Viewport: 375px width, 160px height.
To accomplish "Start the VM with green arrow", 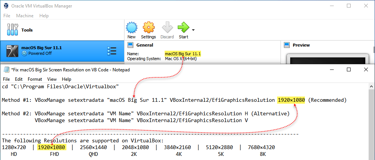I will click(x=183, y=27).
